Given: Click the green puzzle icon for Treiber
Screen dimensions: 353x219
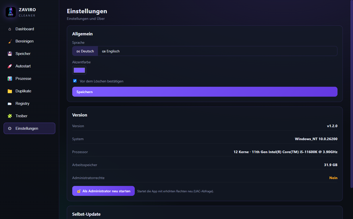Looking at the screenshot, I should [x=10, y=116].
